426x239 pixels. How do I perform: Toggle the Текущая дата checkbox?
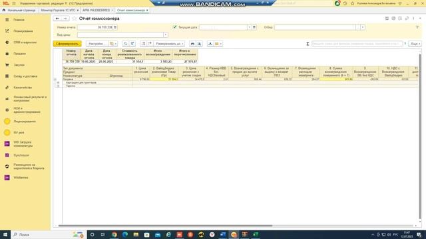coord(174,27)
